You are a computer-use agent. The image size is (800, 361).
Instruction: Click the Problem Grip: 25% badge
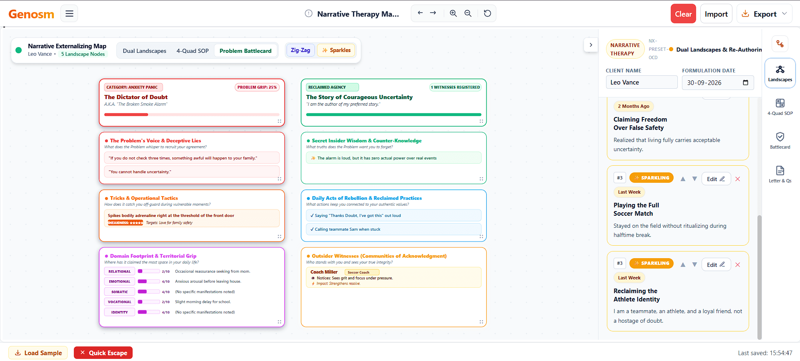(x=257, y=87)
